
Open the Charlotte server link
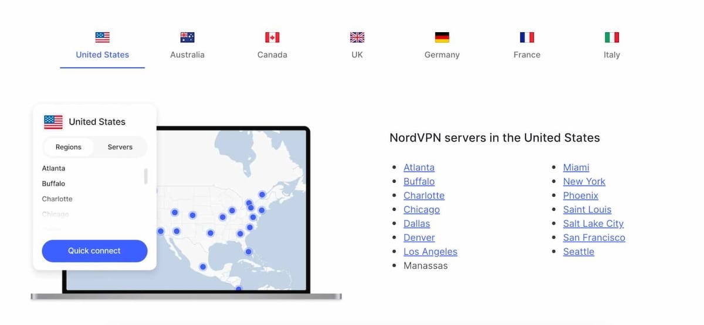tap(424, 196)
